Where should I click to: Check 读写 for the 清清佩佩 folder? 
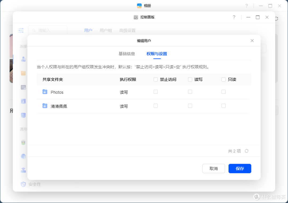click(x=190, y=106)
